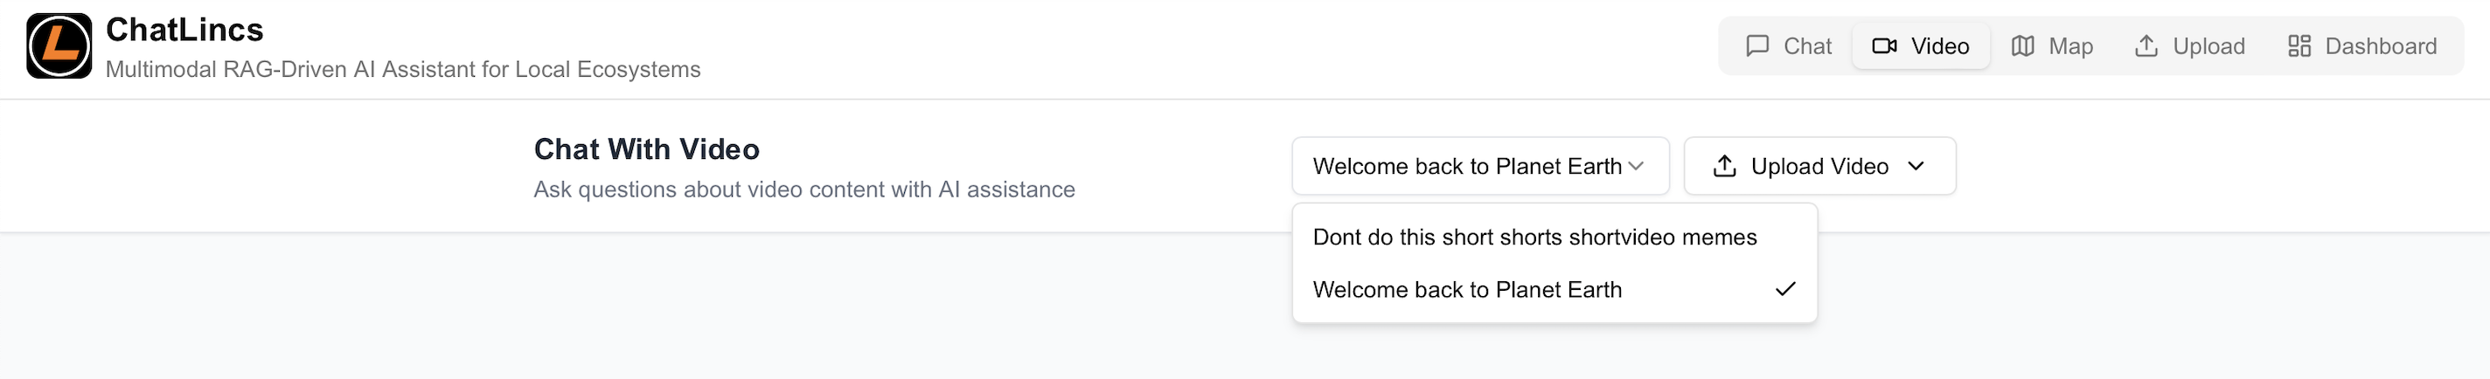
Task: Open the Upload tab in the navigation bar
Action: (2189, 46)
